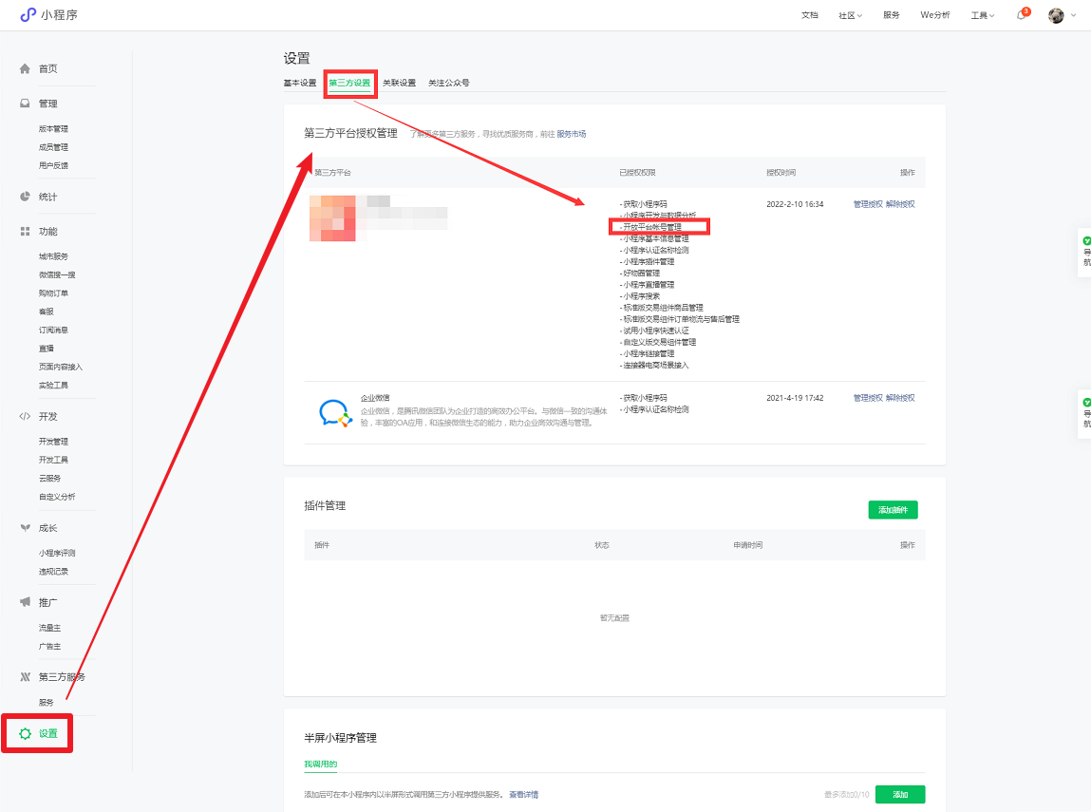Click the 开发 code brackets icon
Screen dimensions: 1091x812
tap(25, 416)
